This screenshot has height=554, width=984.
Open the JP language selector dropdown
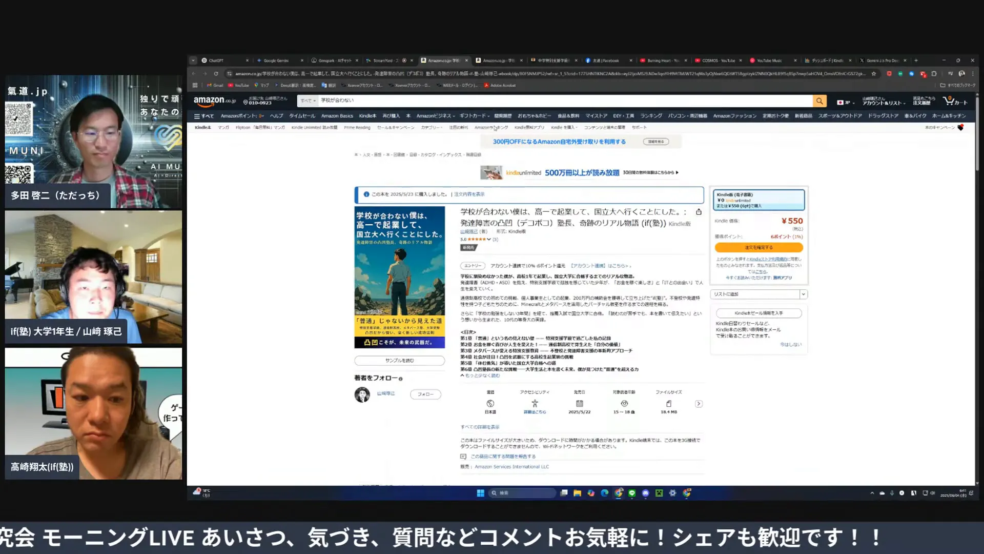[x=846, y=103]
